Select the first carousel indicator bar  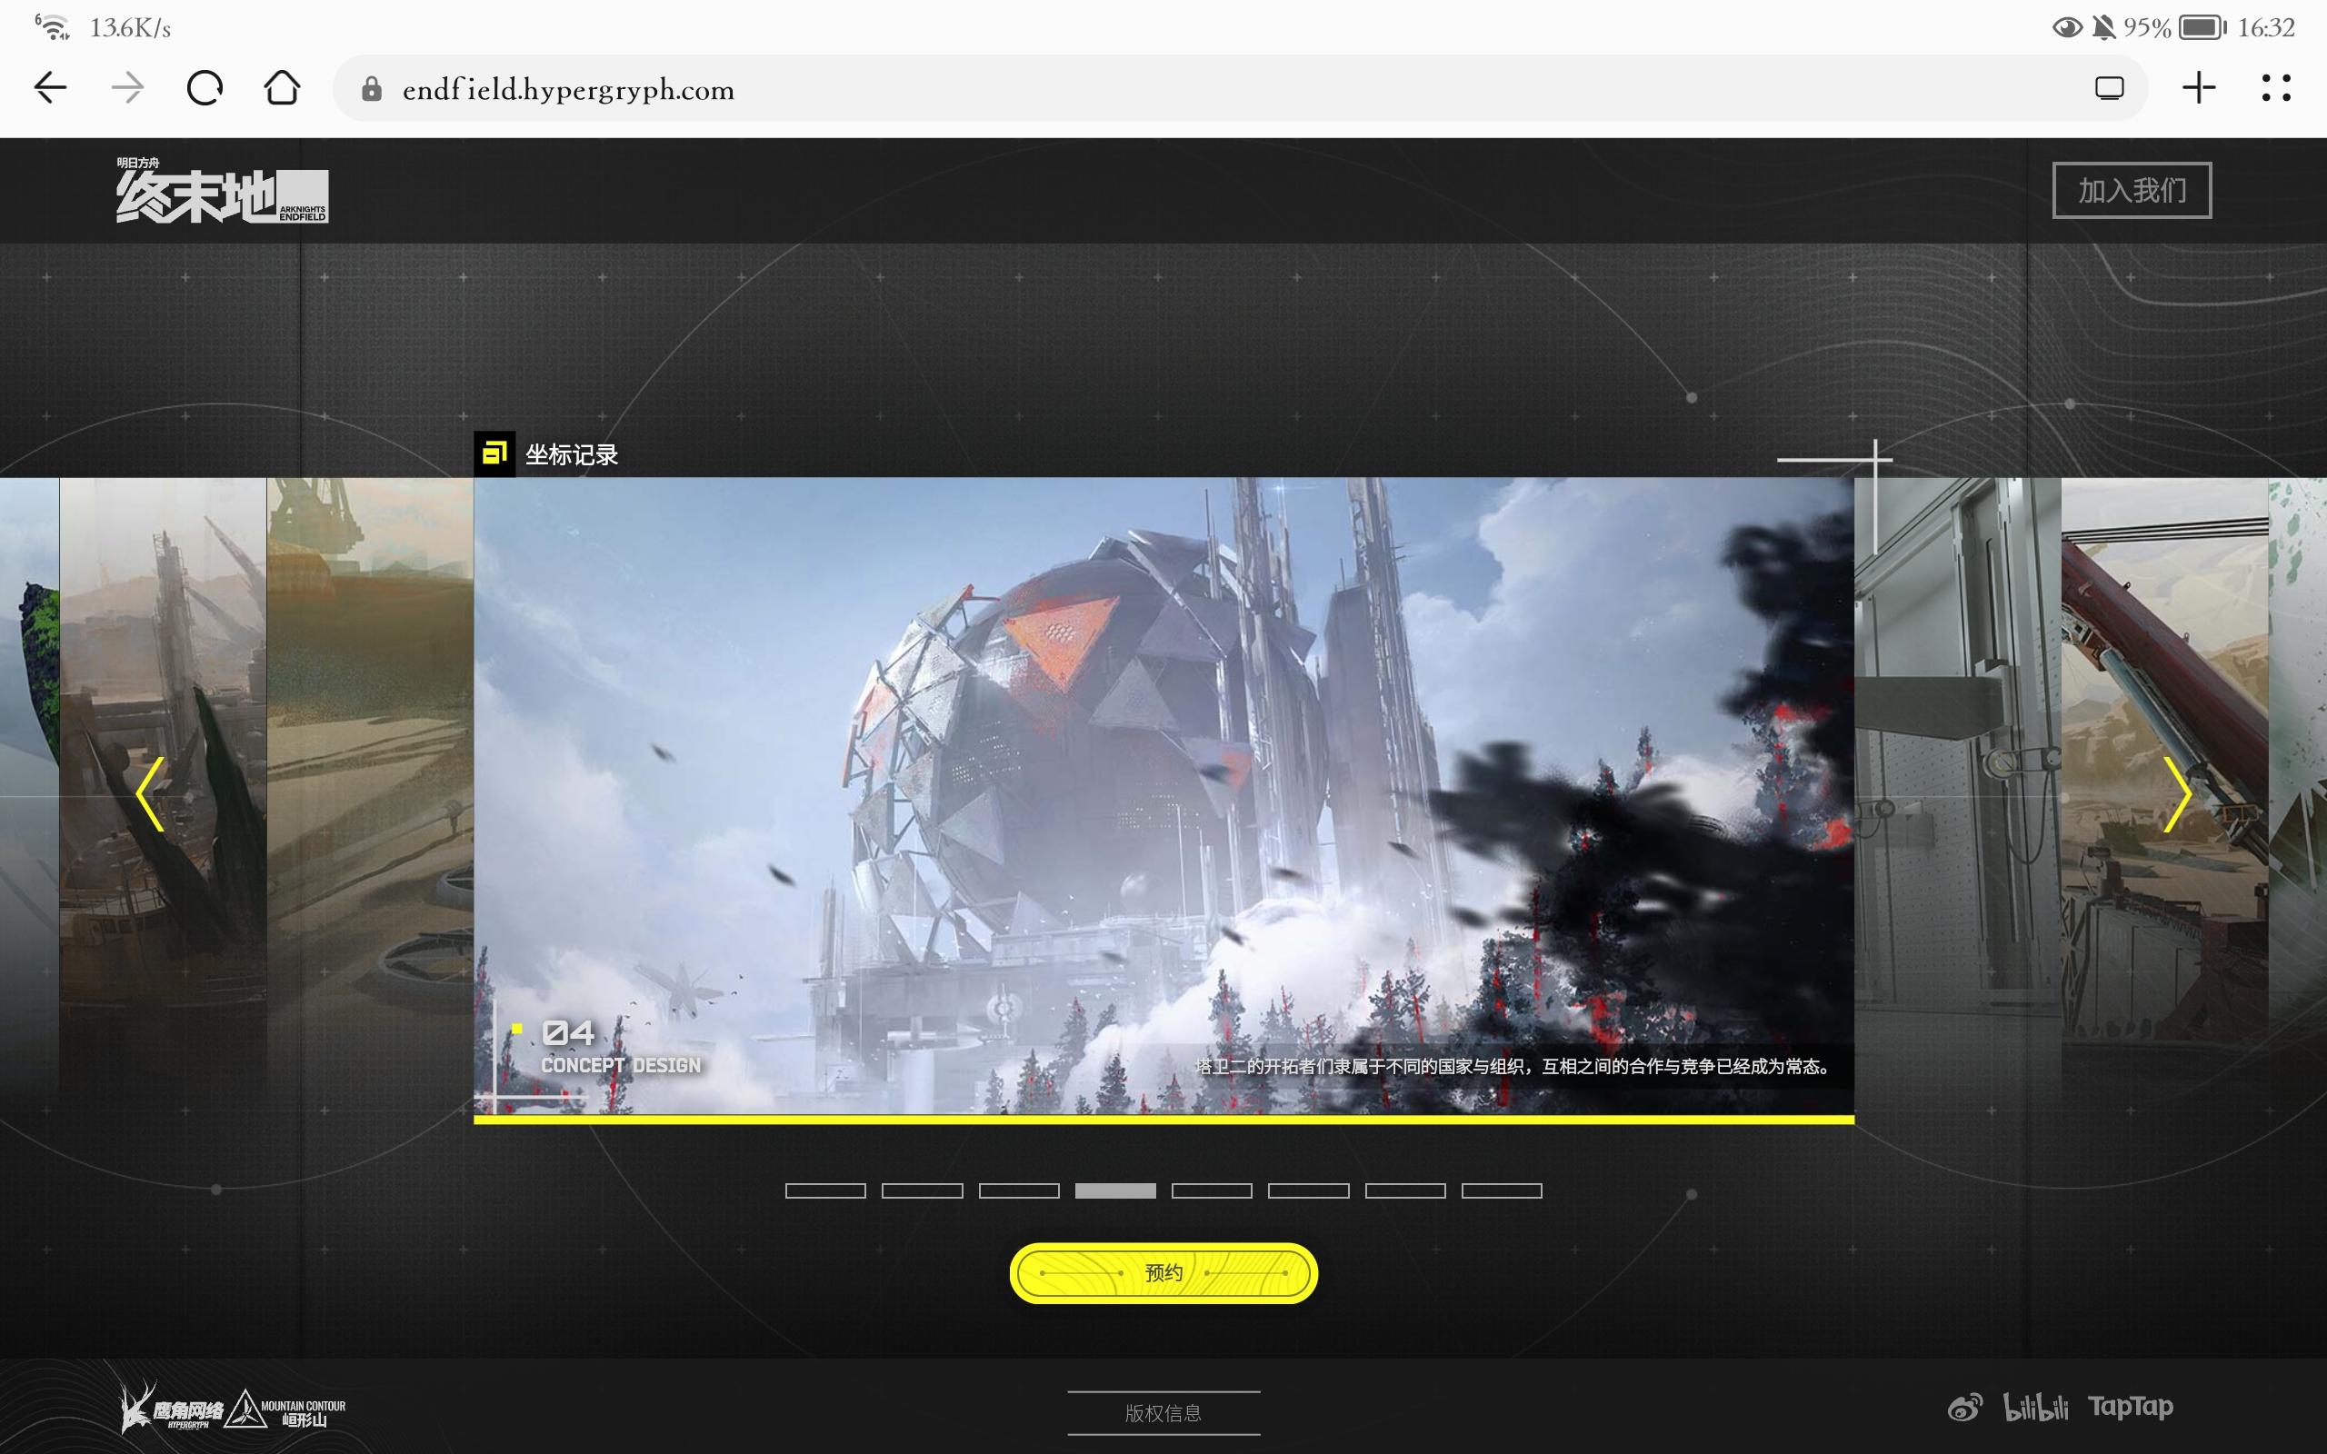pyautogui.click(x=825, y=1190)
